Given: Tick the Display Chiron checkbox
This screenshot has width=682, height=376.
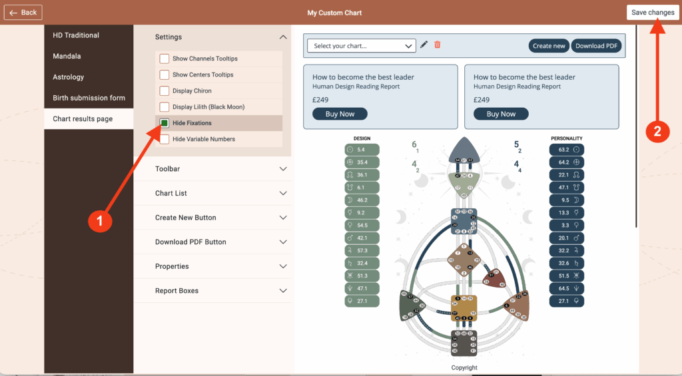Looking at the screenshot, I should [164, 91].
